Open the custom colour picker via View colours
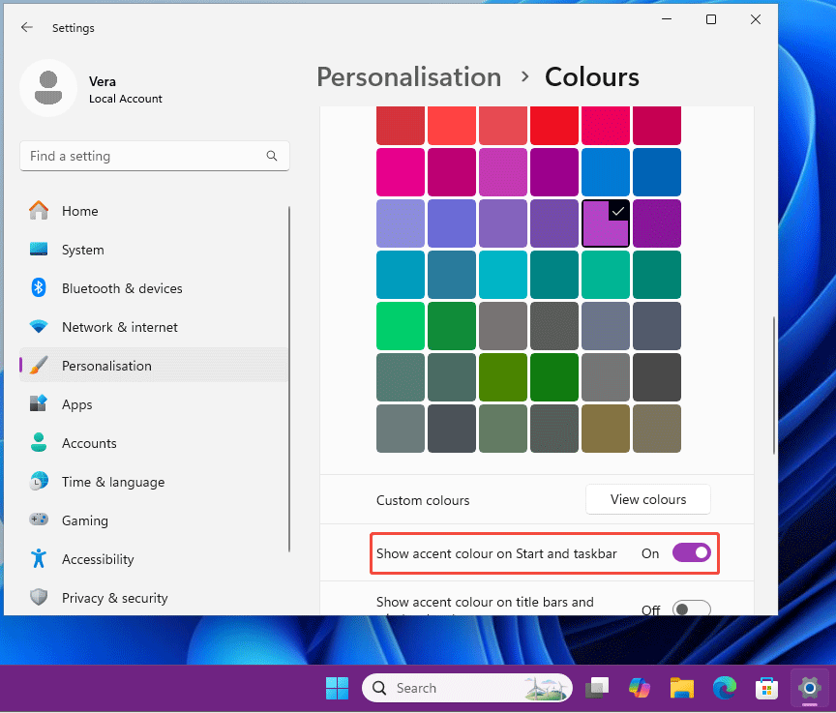Viewport: 836px width, 713px height. click(647, 499)
